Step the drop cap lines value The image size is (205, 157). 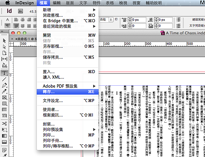coord(130,26)
